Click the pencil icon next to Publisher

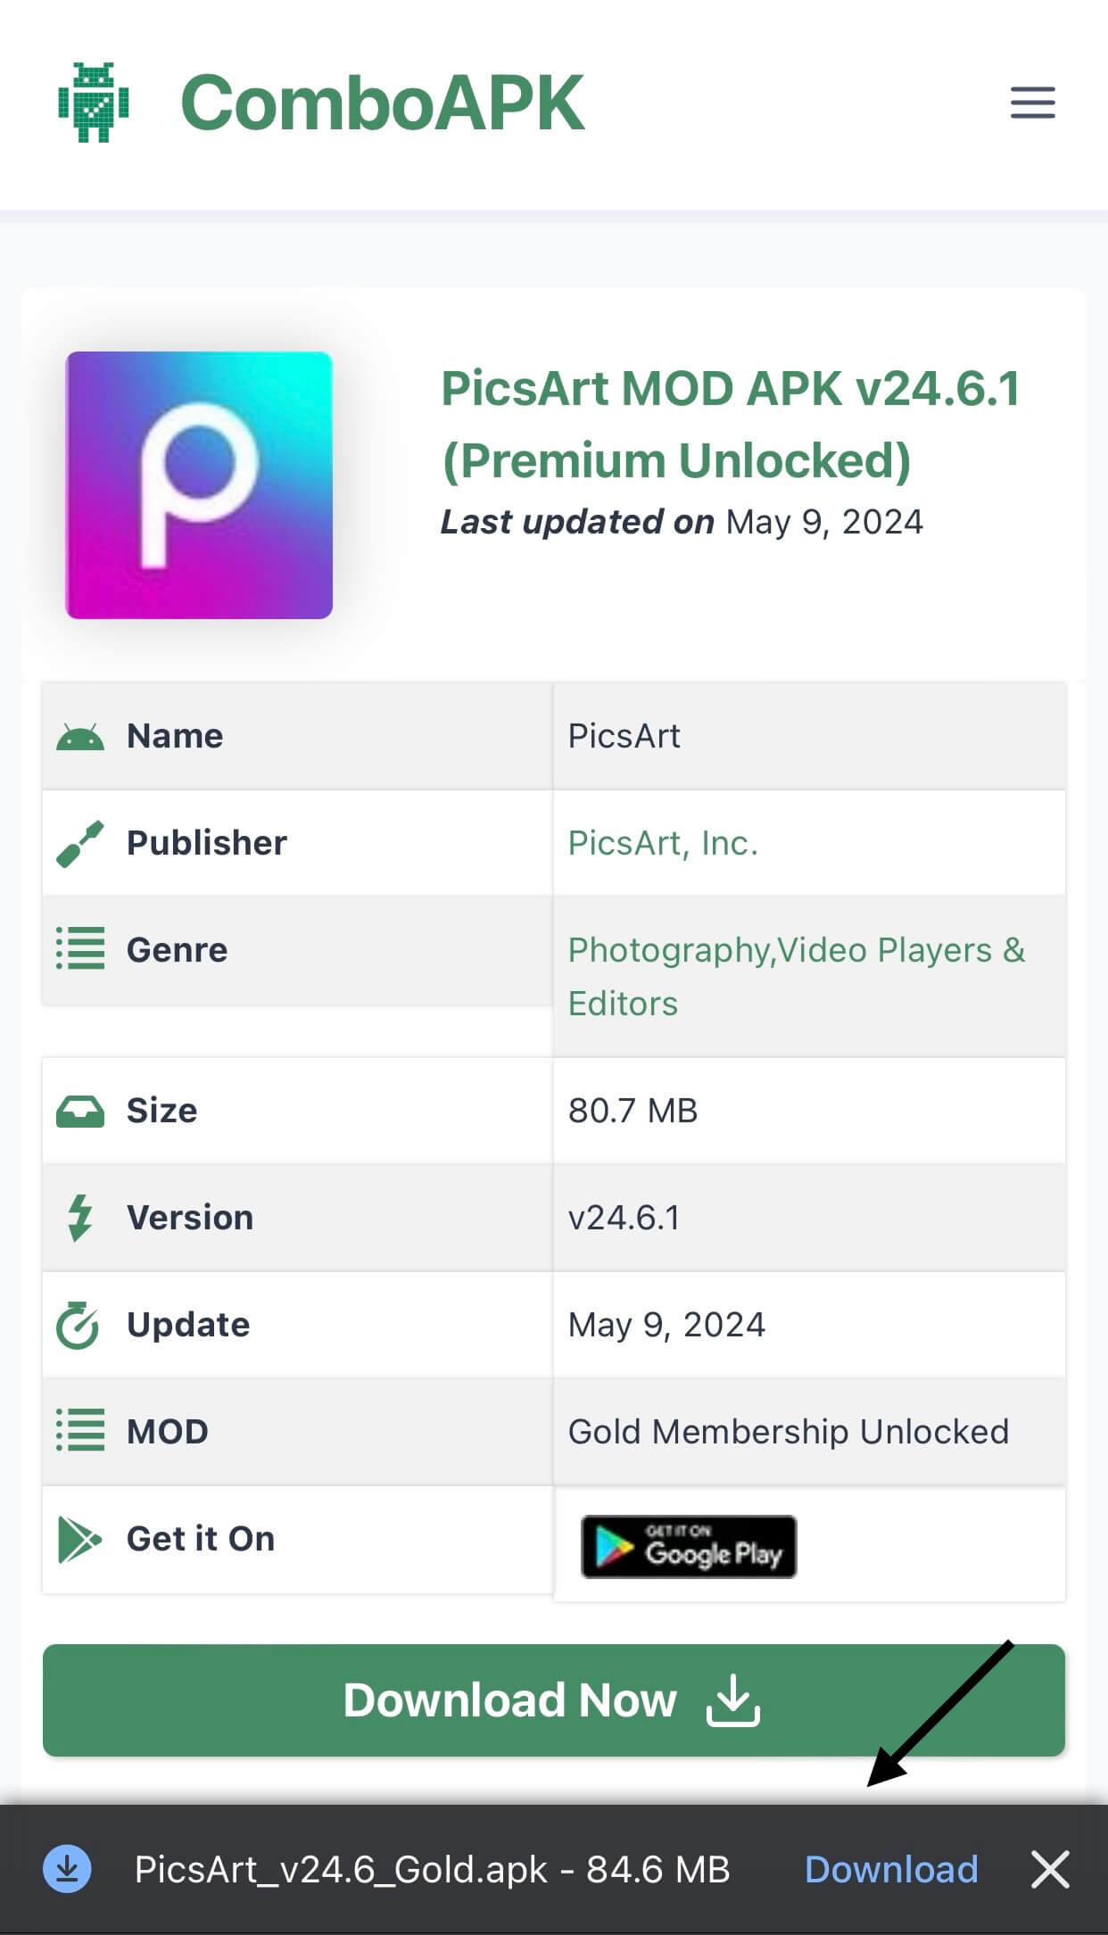pos(79,841)
